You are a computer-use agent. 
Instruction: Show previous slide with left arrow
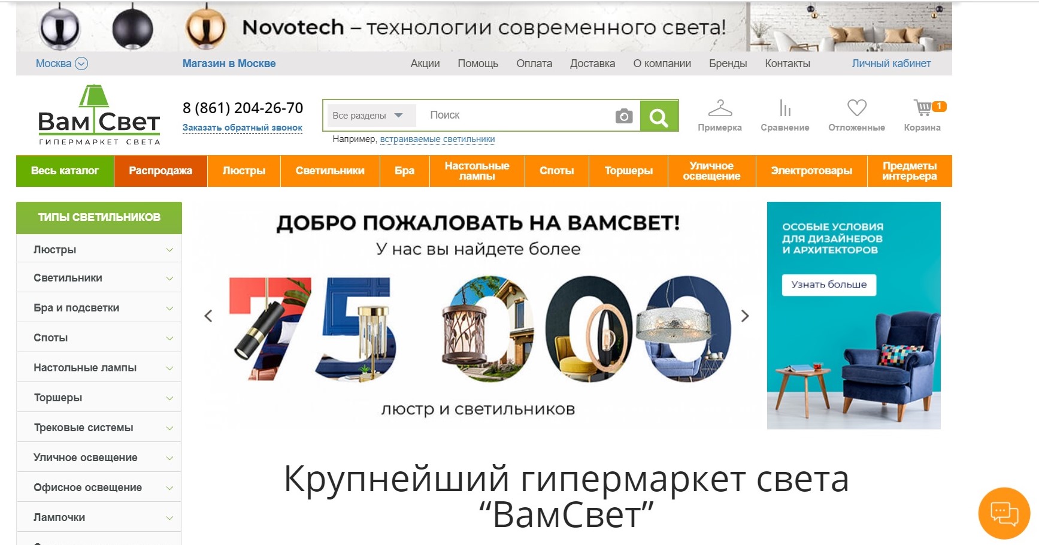208,316
